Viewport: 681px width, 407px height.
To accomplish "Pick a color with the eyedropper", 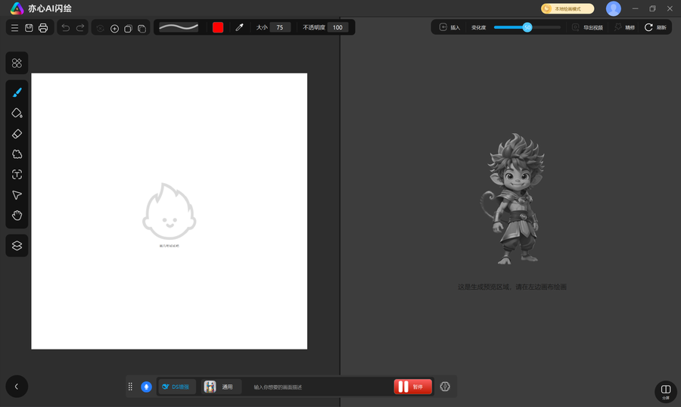I will (x=239, y=27).
